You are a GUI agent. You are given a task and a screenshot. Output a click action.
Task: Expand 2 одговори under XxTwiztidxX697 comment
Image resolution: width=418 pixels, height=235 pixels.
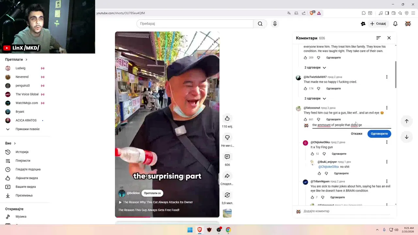point(315,98)
